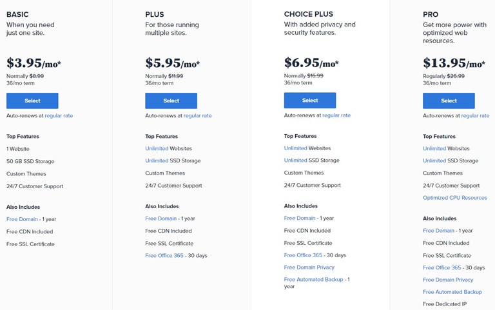Click Free Automated Backup in Pro plan
Viewport: 495px width, 310px height.
coord(452,292)
